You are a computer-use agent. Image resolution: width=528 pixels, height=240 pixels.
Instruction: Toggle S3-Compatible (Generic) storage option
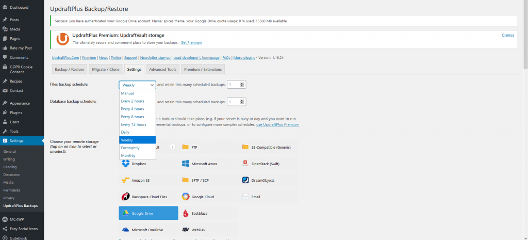pyautogui.click(x=268, y=147)
